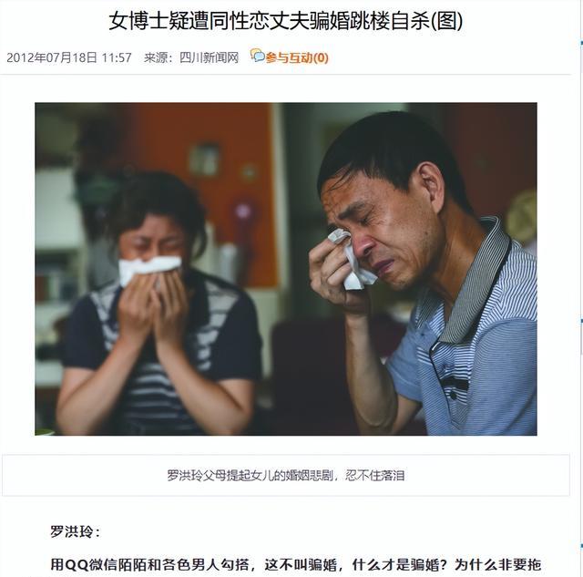Image resolution: width=583 pixels, height=577 pixels.
Task: Click the 忍不住落泪 end of the caption
Action: [374, 475]
